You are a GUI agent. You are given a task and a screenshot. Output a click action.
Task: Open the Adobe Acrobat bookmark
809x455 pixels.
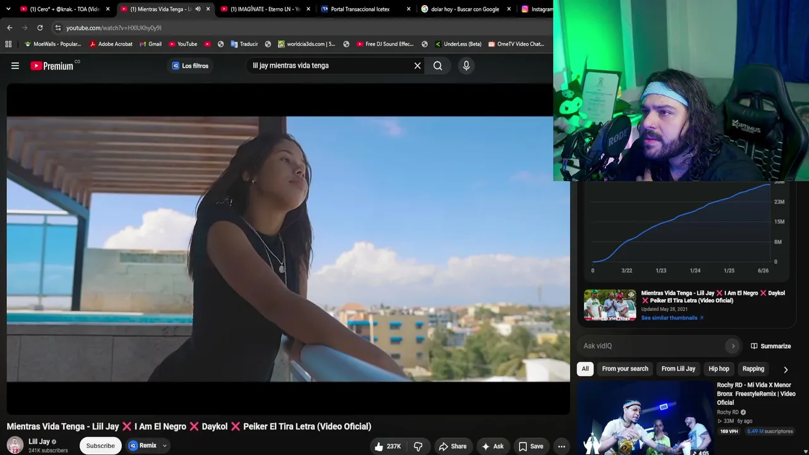tap(111, 44)
